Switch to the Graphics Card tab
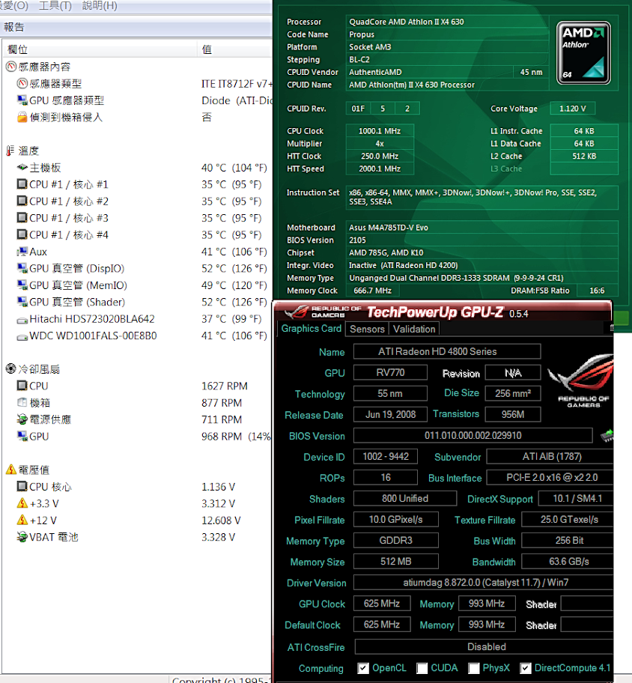Screen dimensions: 632x683 tap(311, 329)
